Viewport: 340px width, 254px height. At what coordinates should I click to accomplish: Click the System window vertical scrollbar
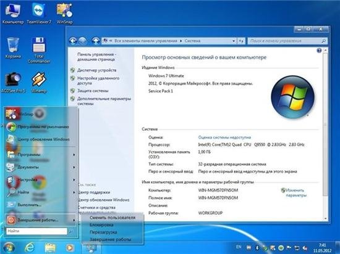click(x=325, y=124)
